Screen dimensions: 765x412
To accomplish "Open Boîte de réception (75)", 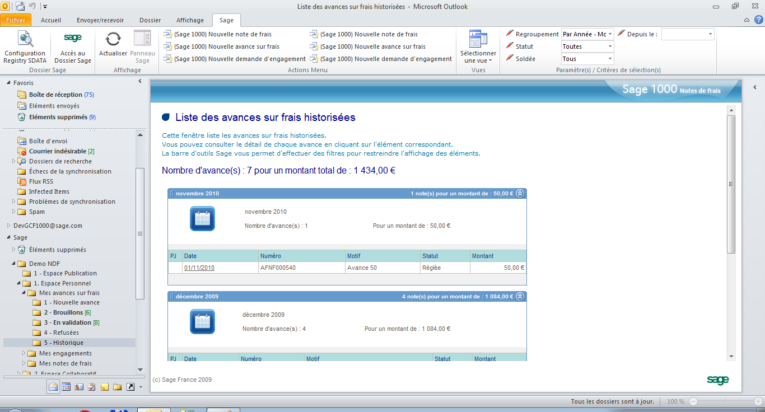I will point(62,95).
